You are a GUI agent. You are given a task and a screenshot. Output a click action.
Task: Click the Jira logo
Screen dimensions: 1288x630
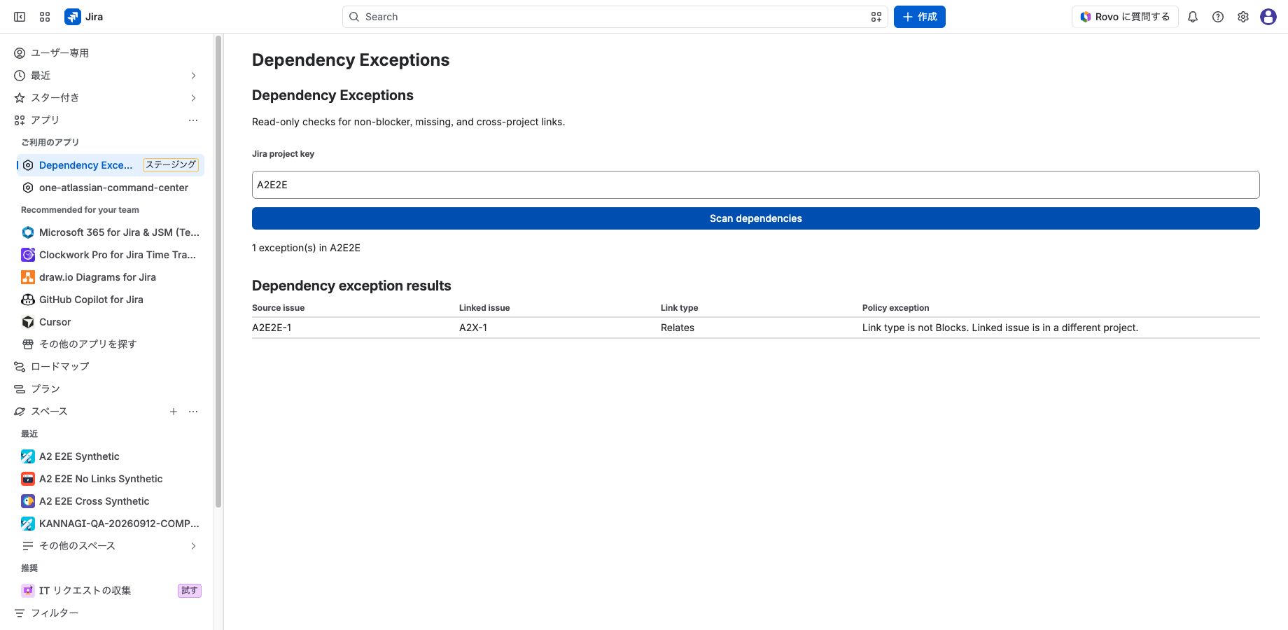tap(84, 17)
